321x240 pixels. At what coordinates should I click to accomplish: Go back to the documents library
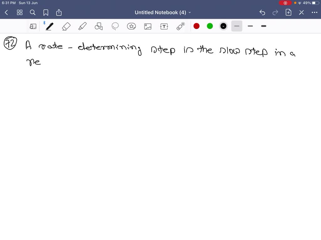tap(7, 12)
